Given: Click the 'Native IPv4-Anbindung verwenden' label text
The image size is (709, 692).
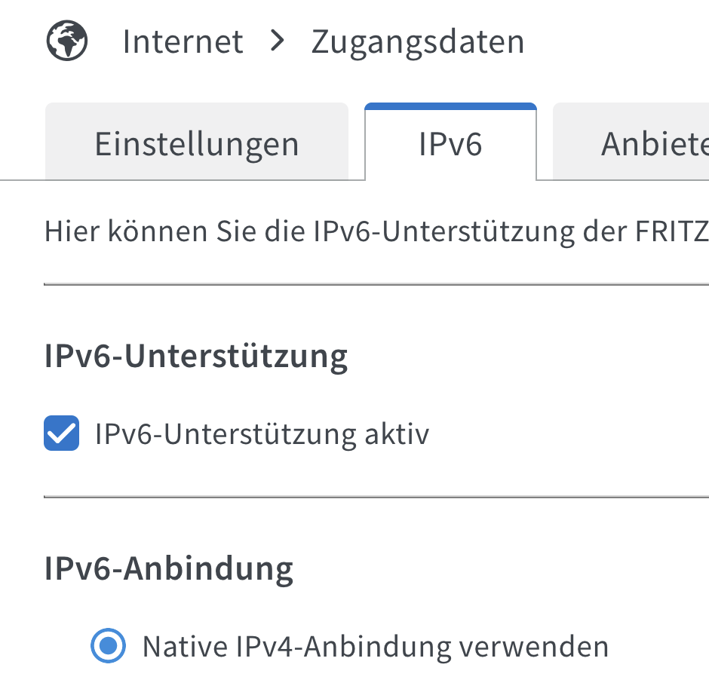Looking at the screenshot, I should pos(375,646).
